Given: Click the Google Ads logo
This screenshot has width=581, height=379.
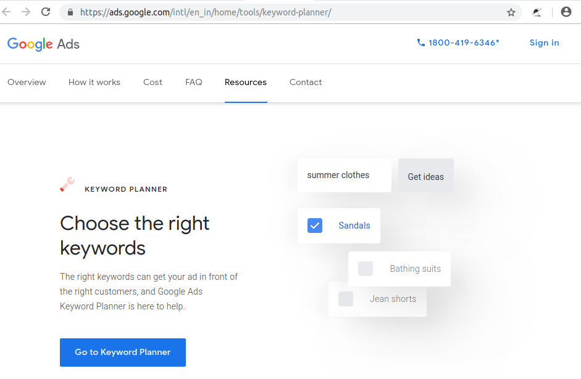Looking at the screenshot, I should click(x=43, y=44).
